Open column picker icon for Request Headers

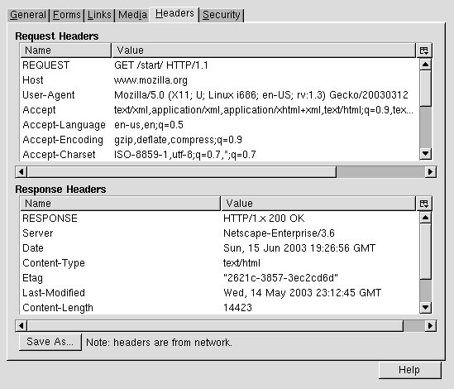[424, 50]
